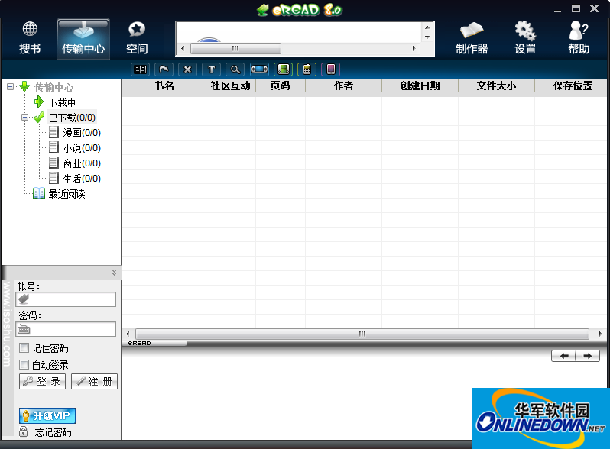
Task: Select the PSP handheld device icon
Action: click(x=260, y=69)
